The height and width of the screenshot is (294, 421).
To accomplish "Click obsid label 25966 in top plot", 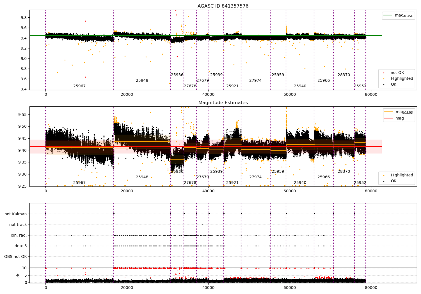I will (x=324, y=81).
